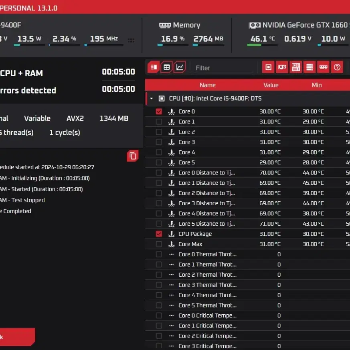Sort by the Min column header
Image resolution: width=350 pixels, height=350 pixels.
(317, 85)
